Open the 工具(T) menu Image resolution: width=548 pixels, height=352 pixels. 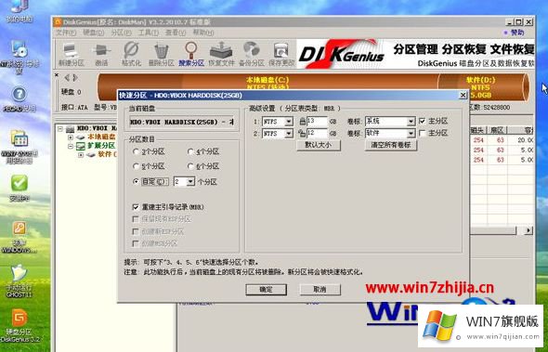click(x=149, y=33)
